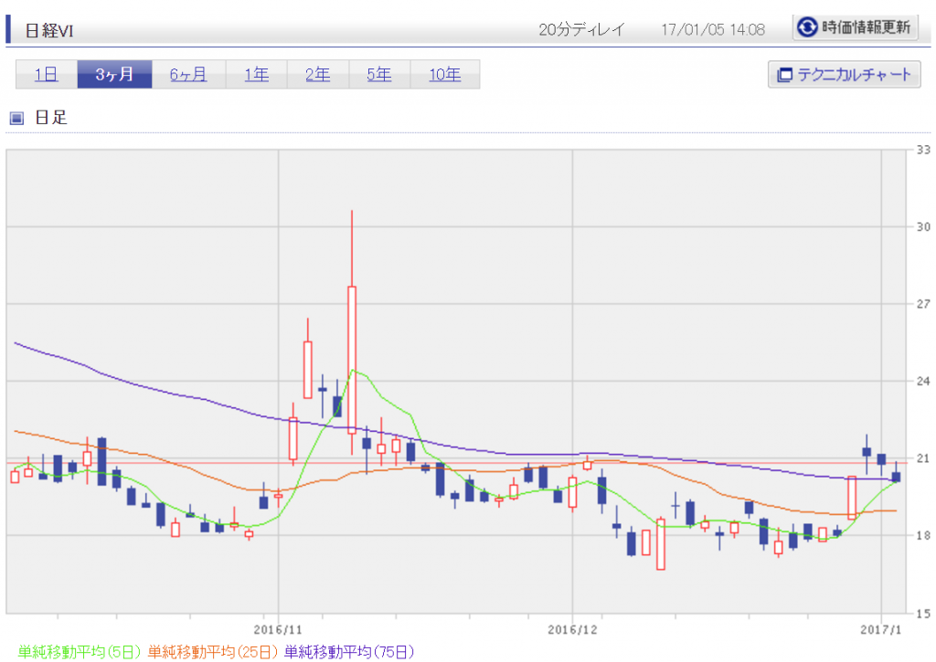This screenshot has width=936, height=662.
Task: Select the 5年 period tab
Action: point(379,74)
